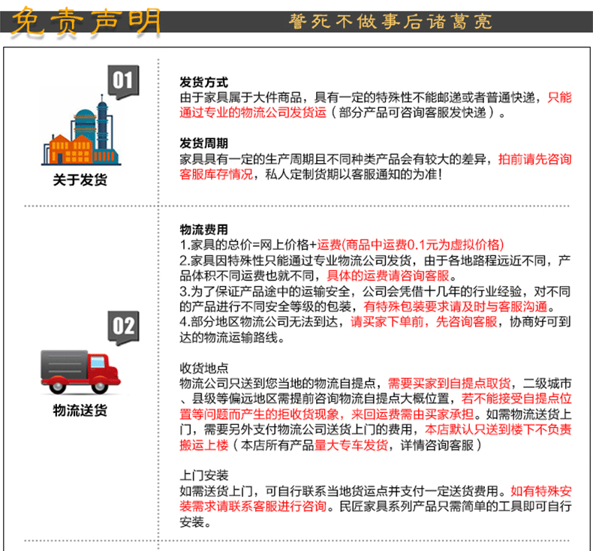Click red text 拍前请先咨询
The height and width of the screenshot is (551, 593).
pos(534,159)
